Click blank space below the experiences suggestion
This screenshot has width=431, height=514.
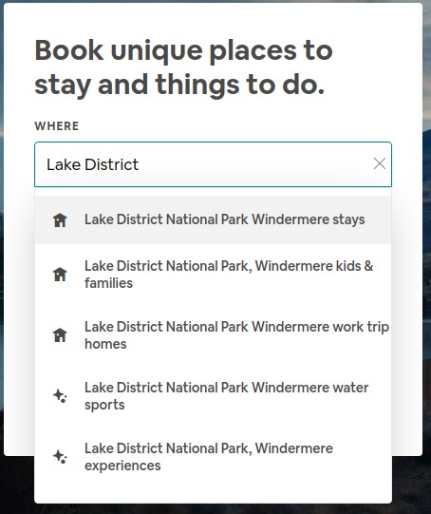213,493
